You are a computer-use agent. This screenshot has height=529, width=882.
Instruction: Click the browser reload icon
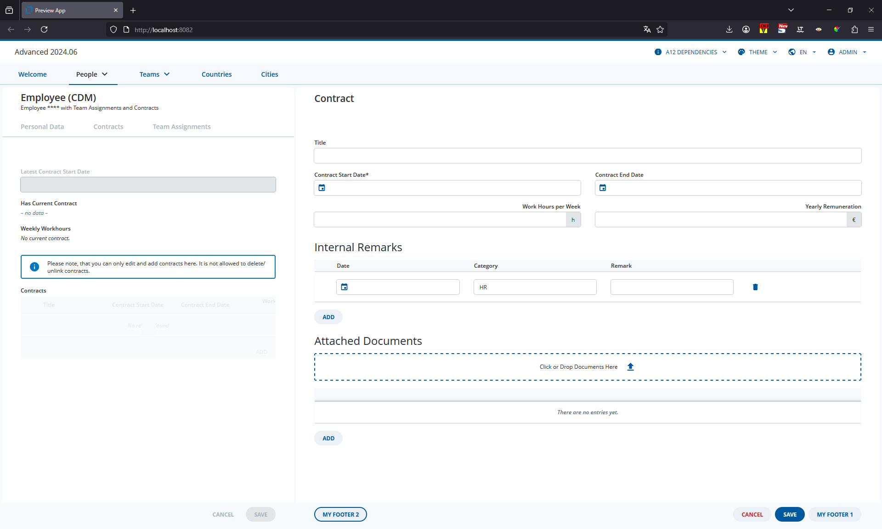coord(44,29)
